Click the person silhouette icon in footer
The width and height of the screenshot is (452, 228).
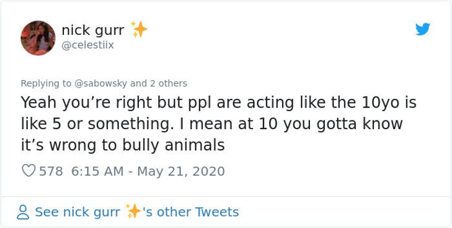(23, 212)
